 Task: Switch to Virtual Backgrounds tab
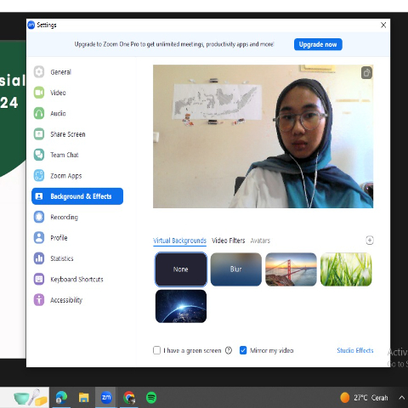179,241
